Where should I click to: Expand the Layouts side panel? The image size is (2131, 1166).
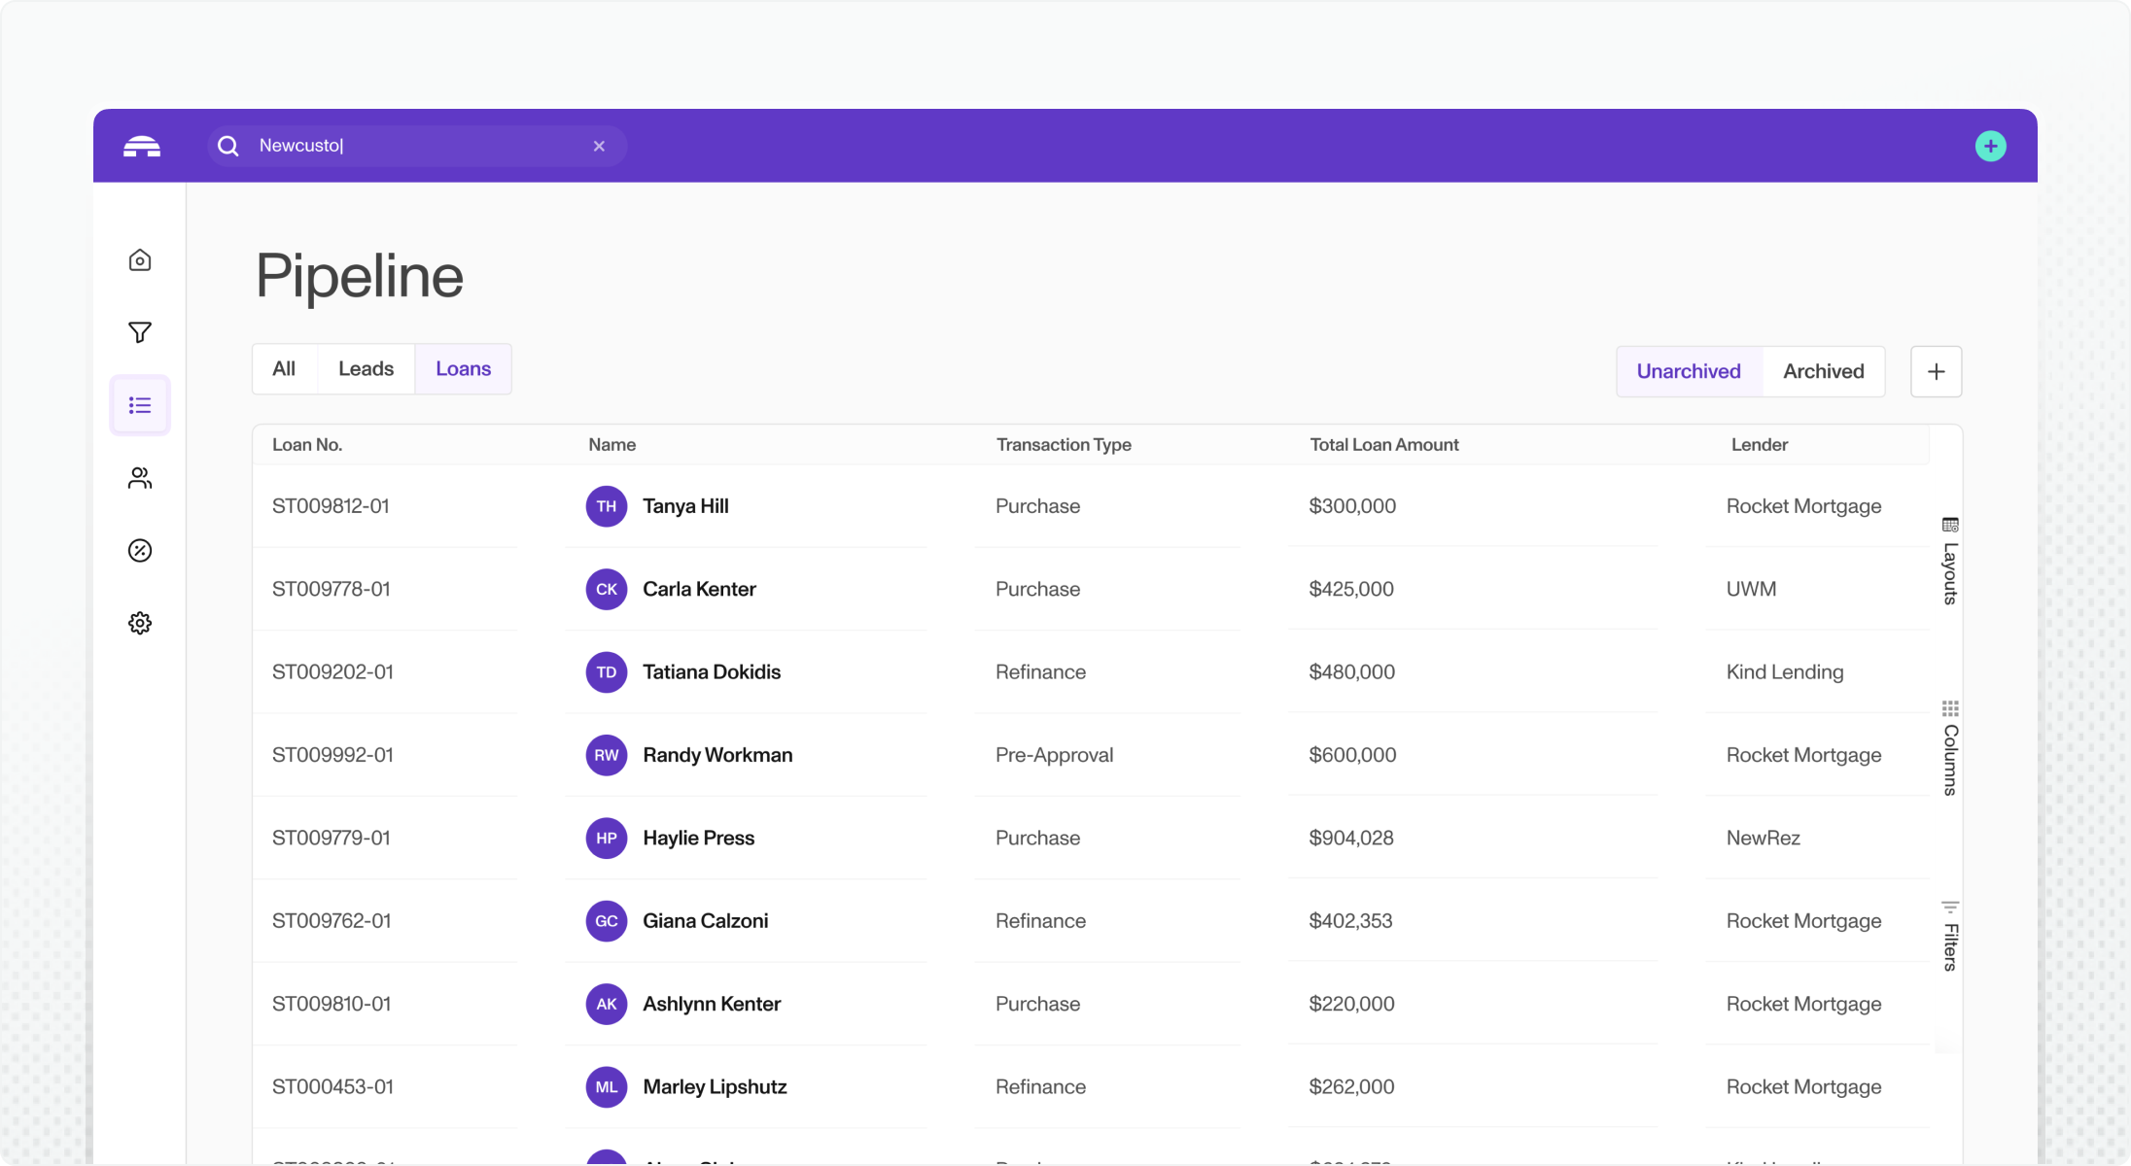[1949, 562]
